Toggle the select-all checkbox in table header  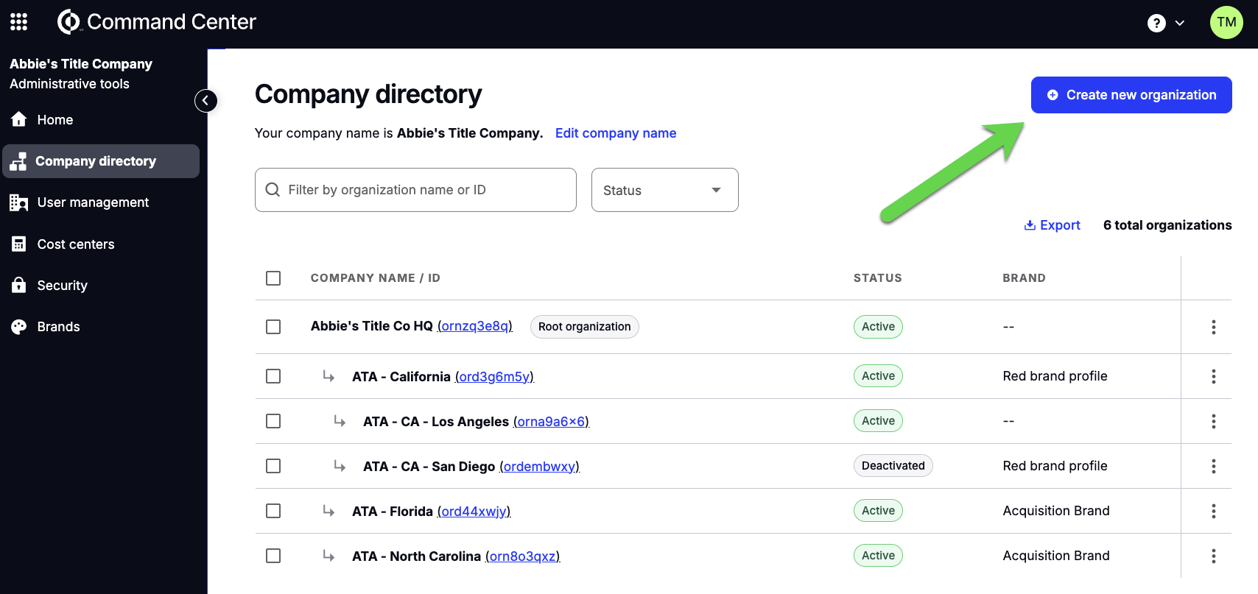pos(273,278)
